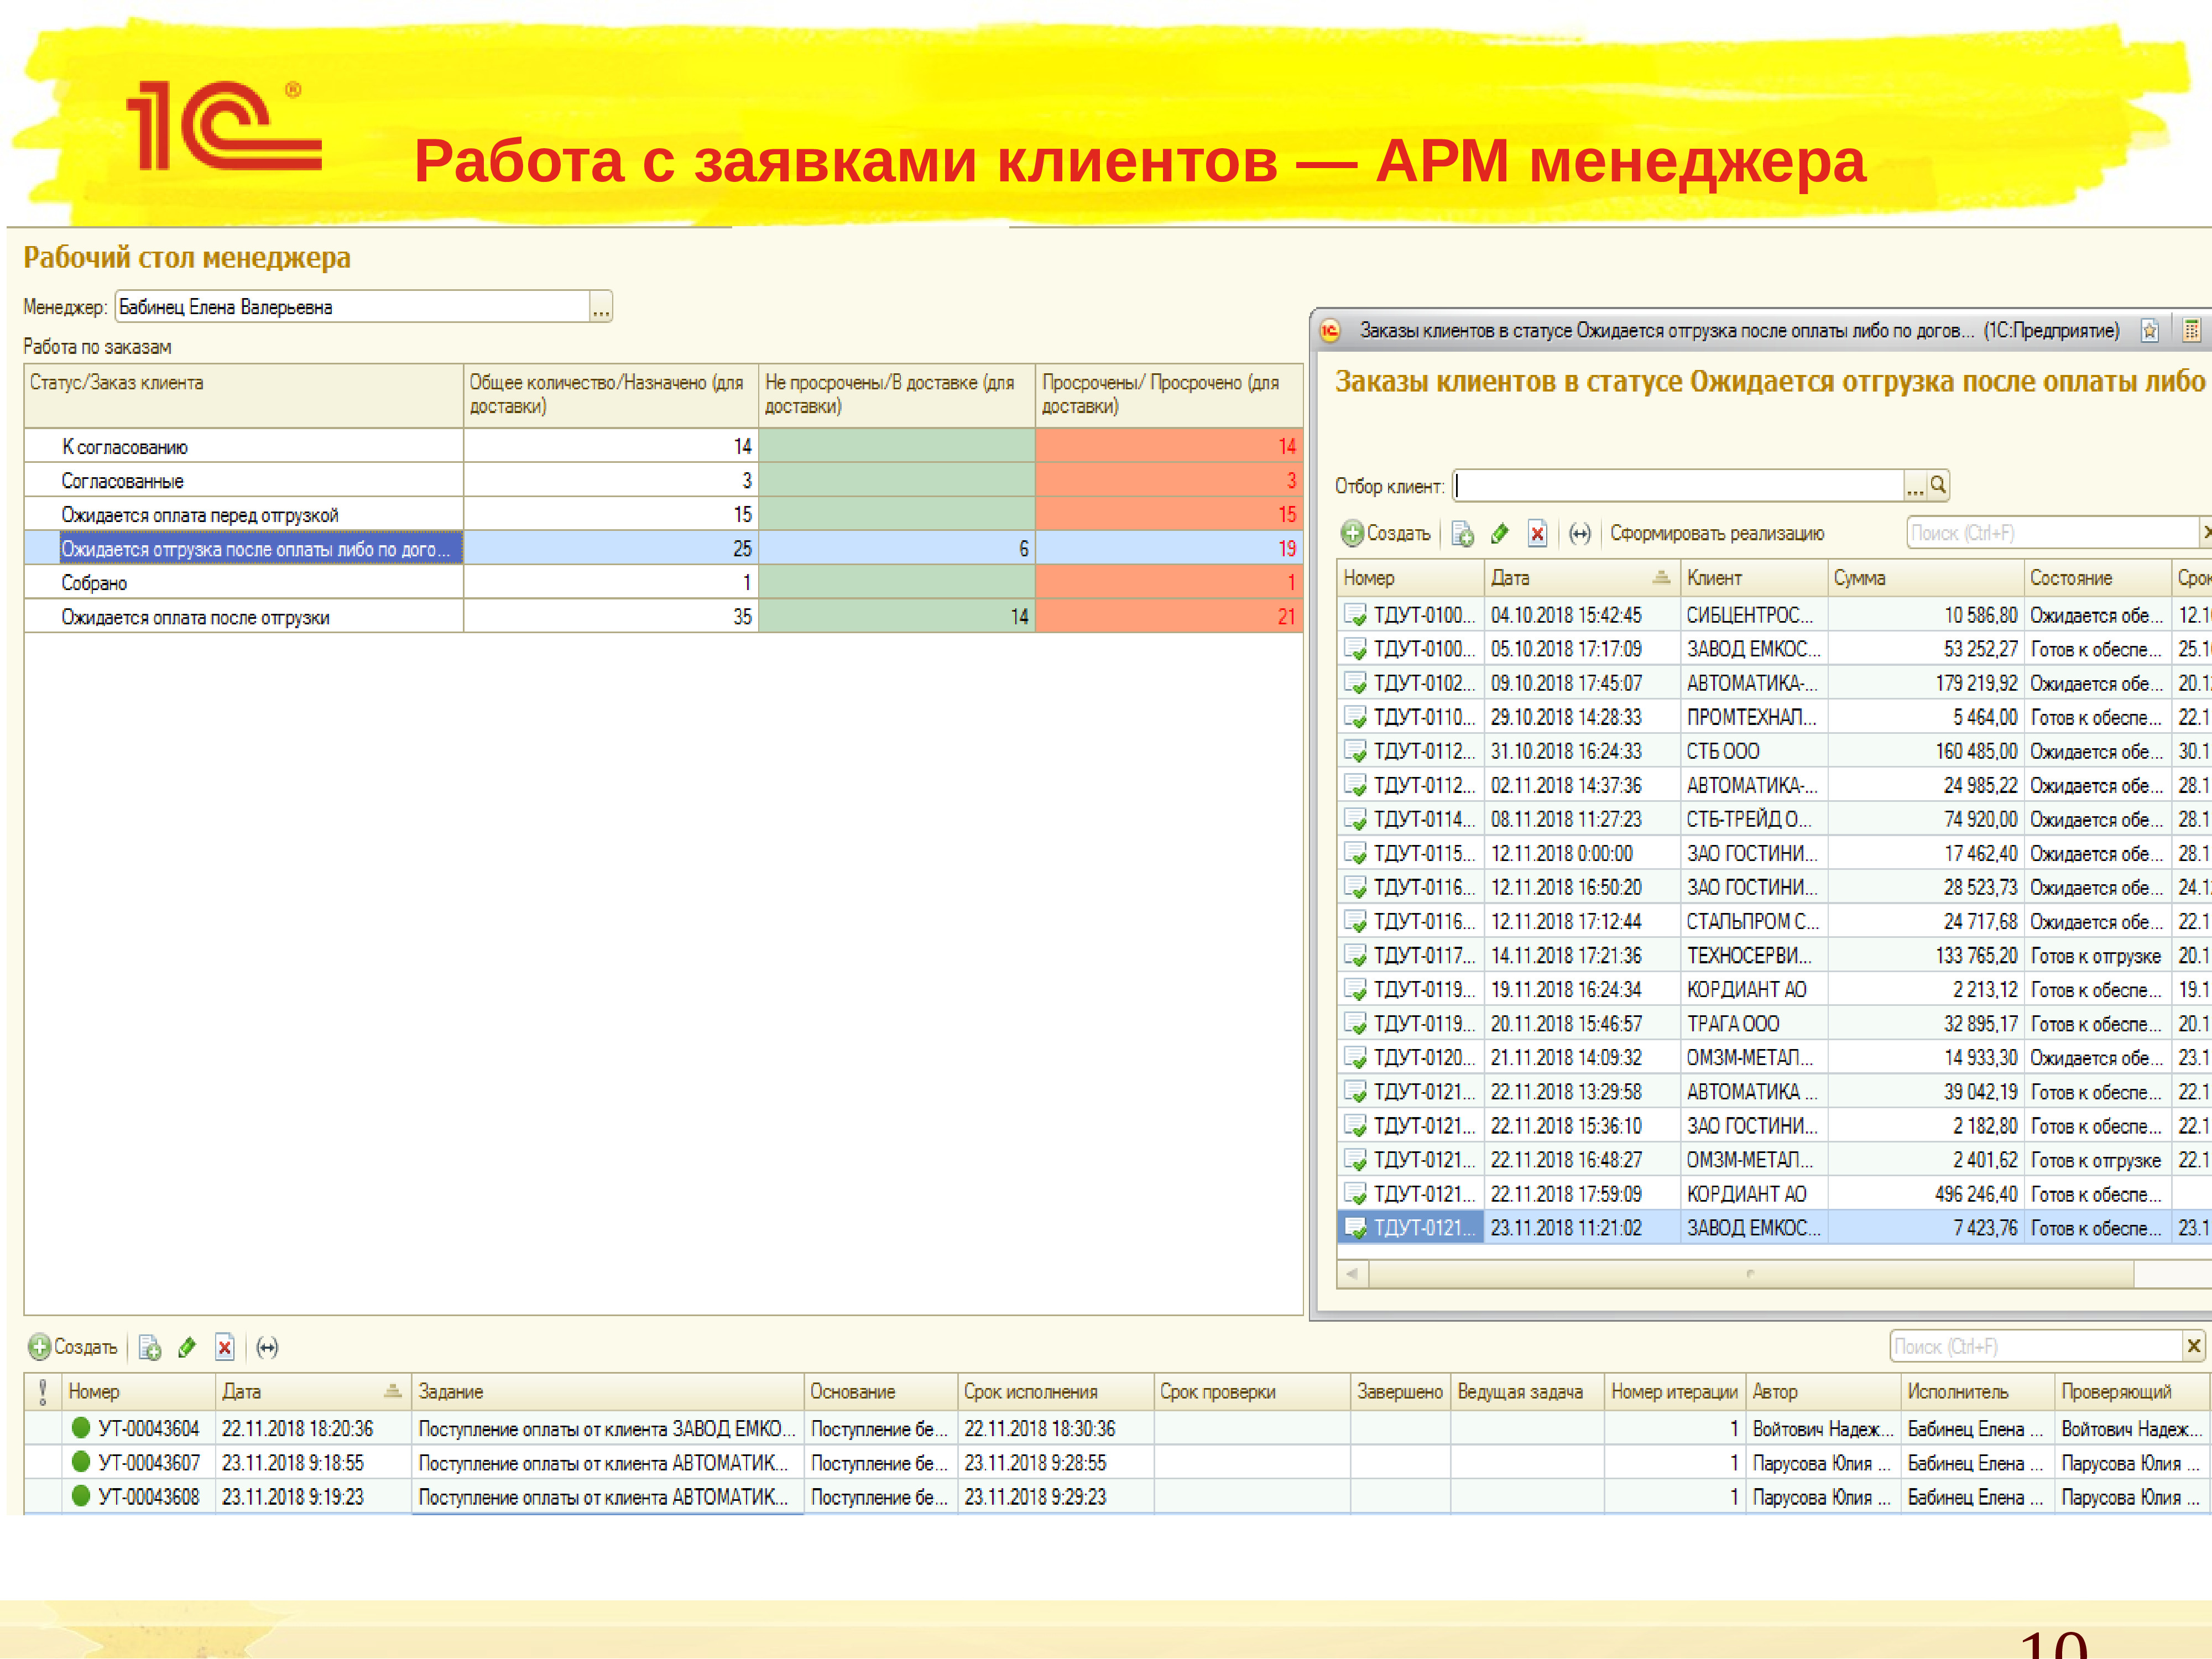Viewport: 2212px width, 1659px height.
Task: Select Ожидается оплата после отгрузки row
Action: (195, 617)
